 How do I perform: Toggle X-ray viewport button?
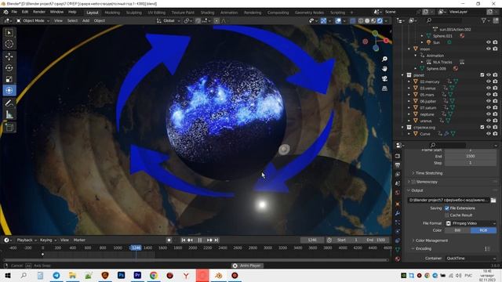(352, 21)
